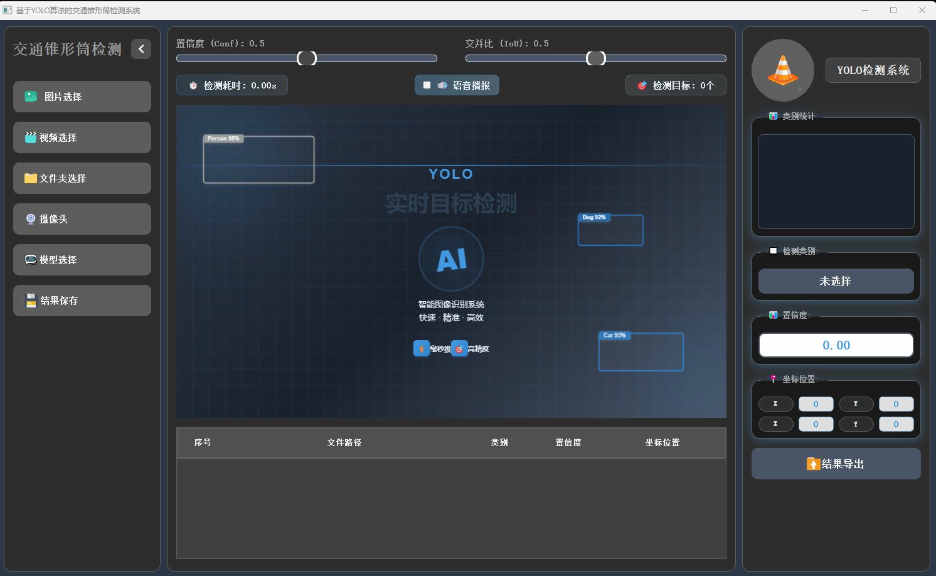936x576 pixels.
Task: Maximize the application window
Action: [893, 10]
